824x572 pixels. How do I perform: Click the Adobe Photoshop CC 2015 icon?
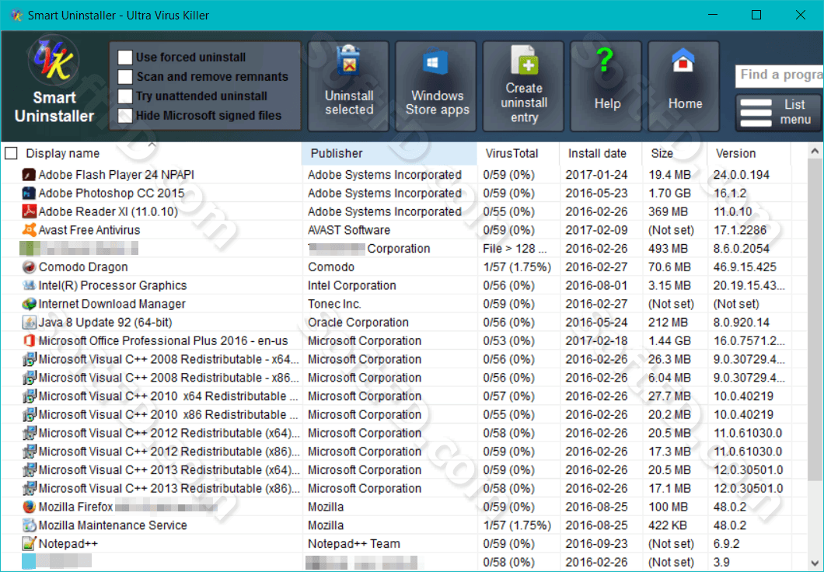29,193
